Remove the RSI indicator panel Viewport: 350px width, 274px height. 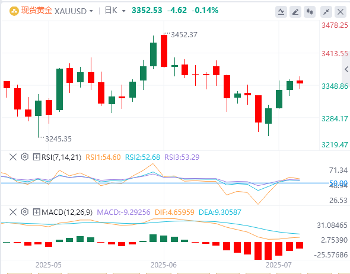(13, 157)
